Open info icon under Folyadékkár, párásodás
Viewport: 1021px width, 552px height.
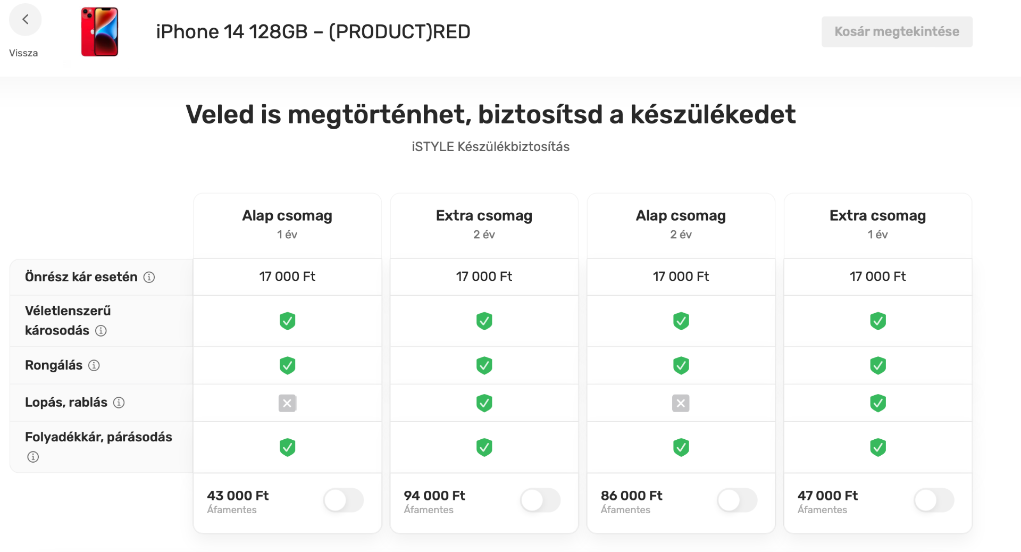point(32,456)
